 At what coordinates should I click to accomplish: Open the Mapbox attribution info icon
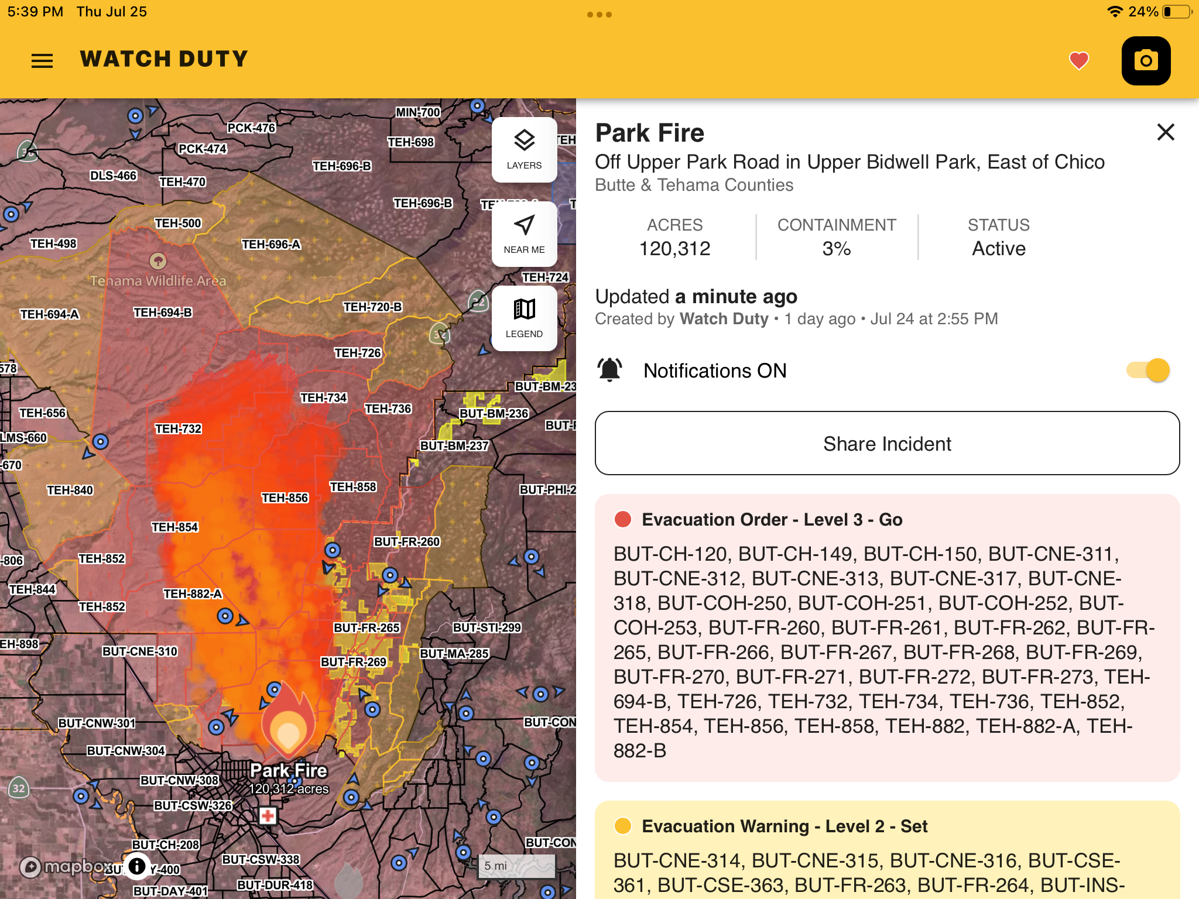[x=136, y=866]
